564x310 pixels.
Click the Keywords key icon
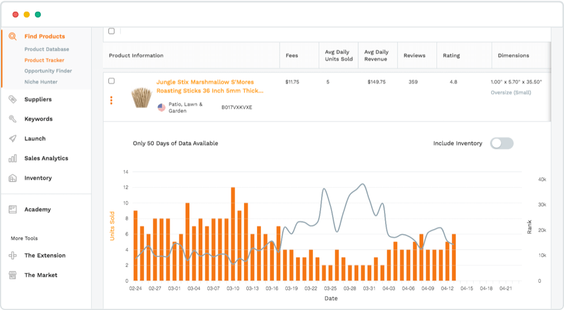pyautogui.click(x=13, y=119)
